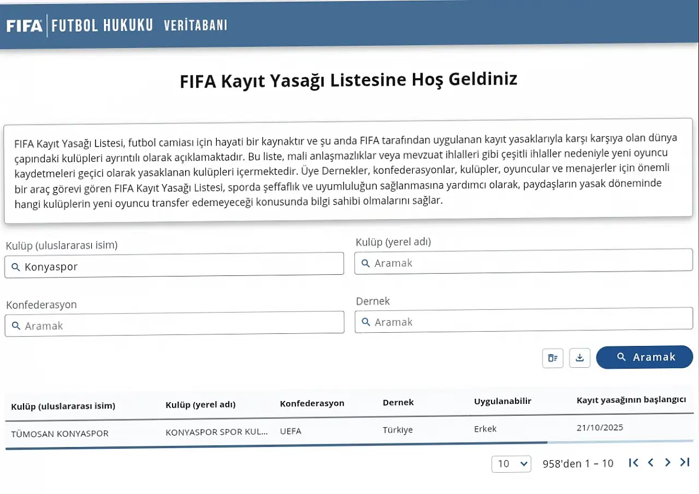
Task: Sort by the Kayıt yasağının başlangıcı column
Action: point(631,400)
